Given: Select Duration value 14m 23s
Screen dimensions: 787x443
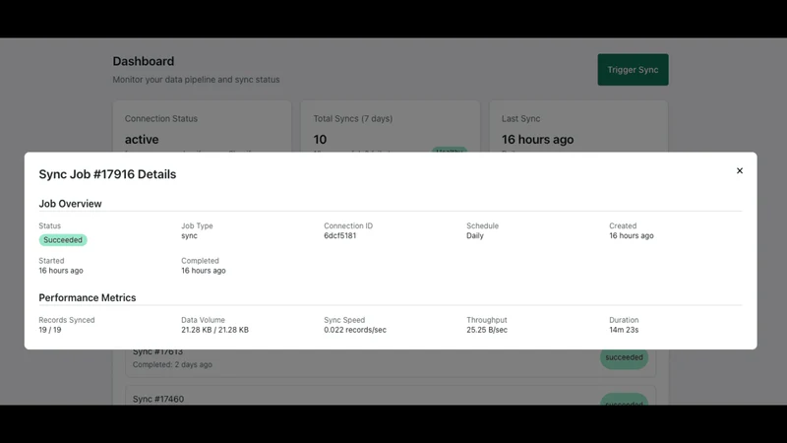Looking at the screenshot, I should [624, 330].
